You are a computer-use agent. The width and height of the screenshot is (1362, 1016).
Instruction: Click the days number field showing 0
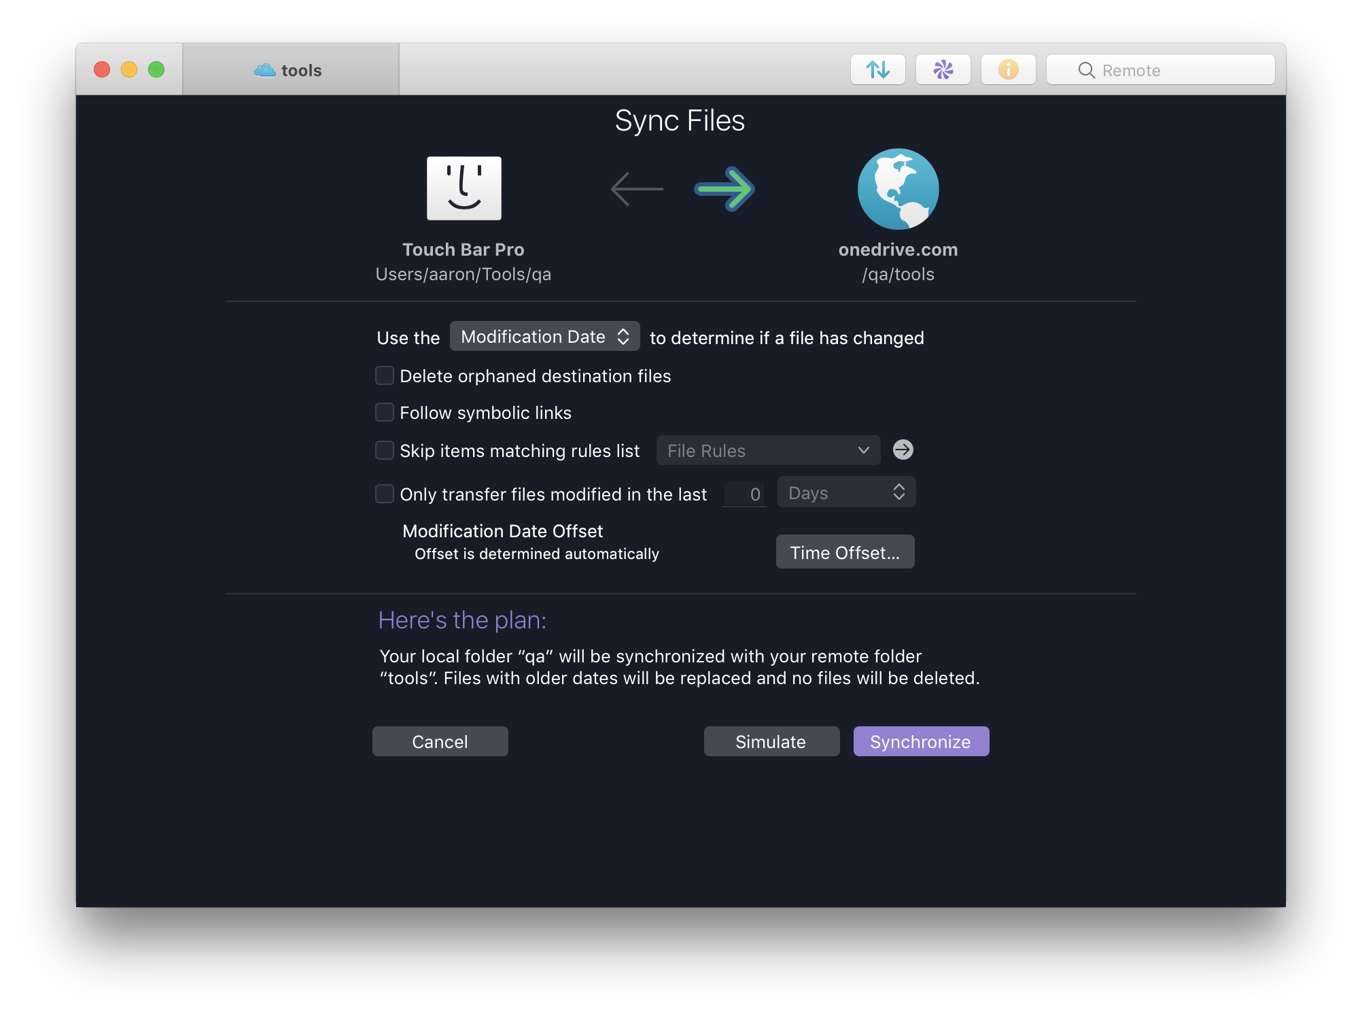744,494
